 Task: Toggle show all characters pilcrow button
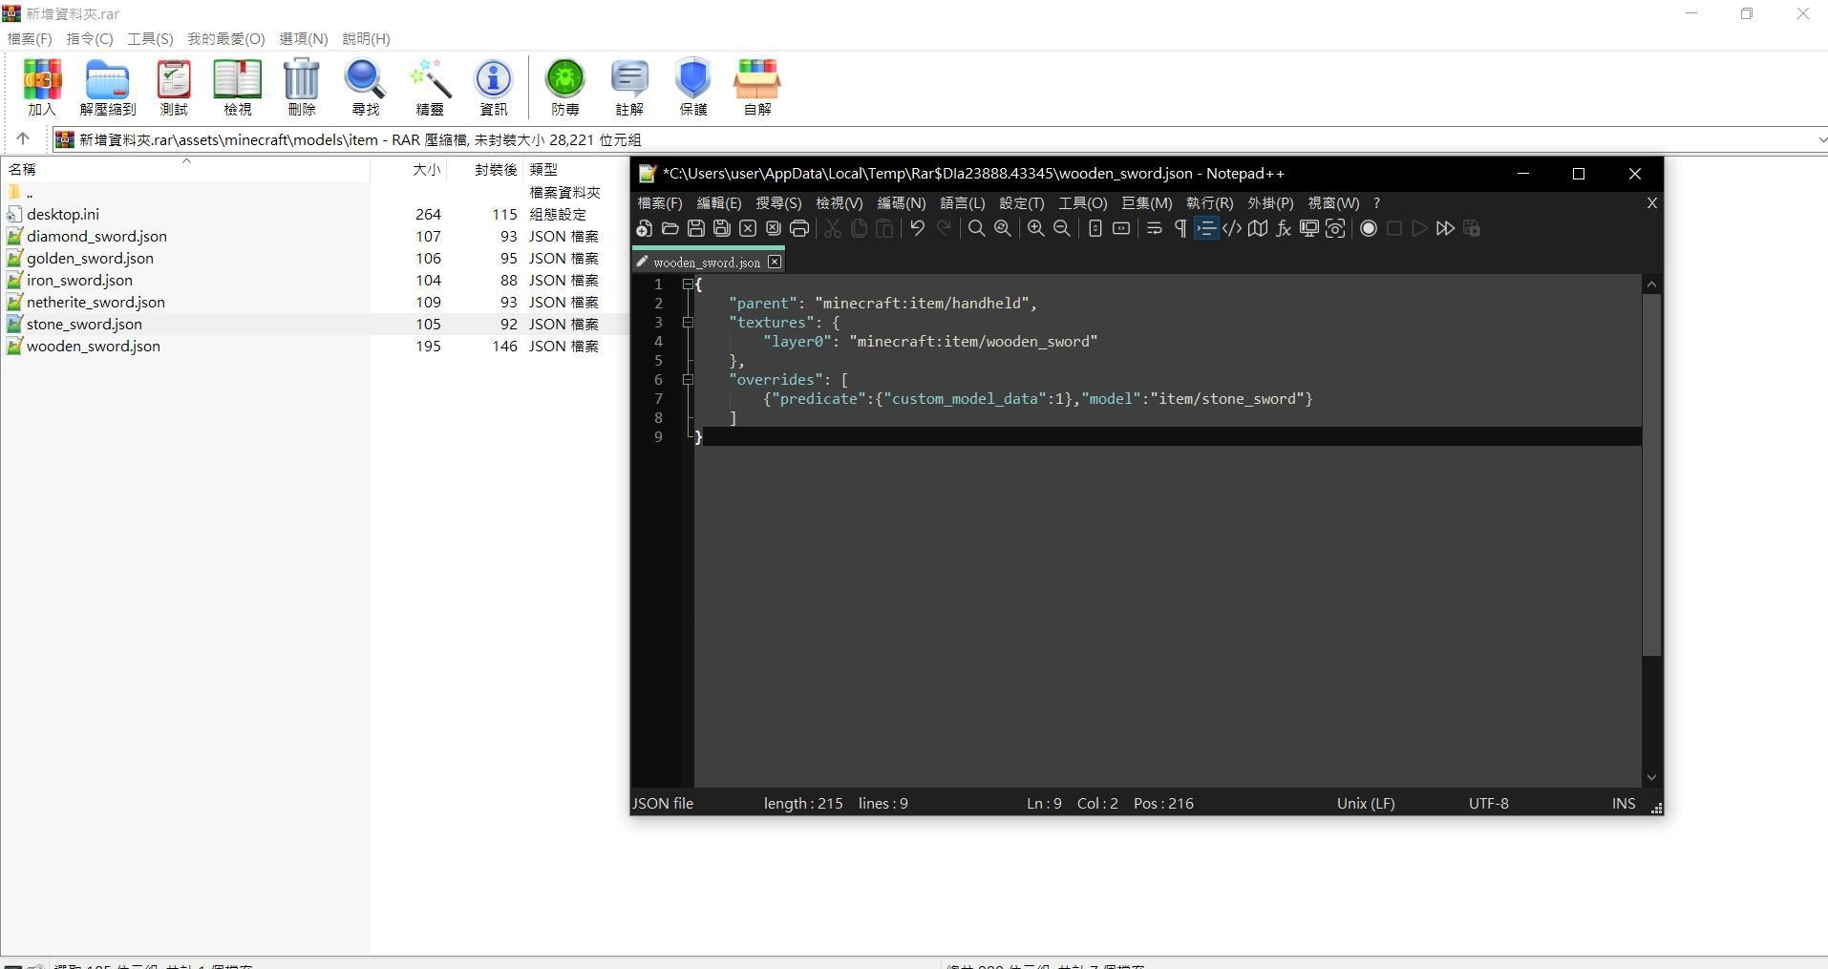pos(1180,228)
